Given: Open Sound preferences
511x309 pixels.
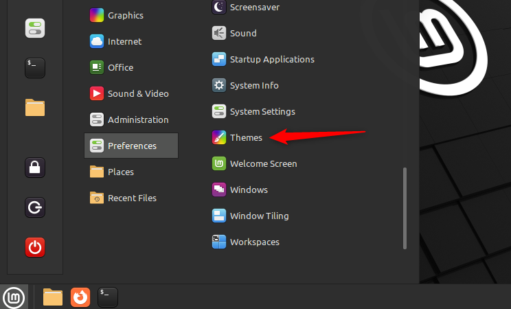Looking at the screenshot, I should point(242,33).
